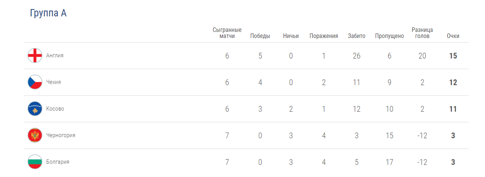This screenshot has height=177, width=485.
Task: Open the Англия team link
Action: click(55, 56)
